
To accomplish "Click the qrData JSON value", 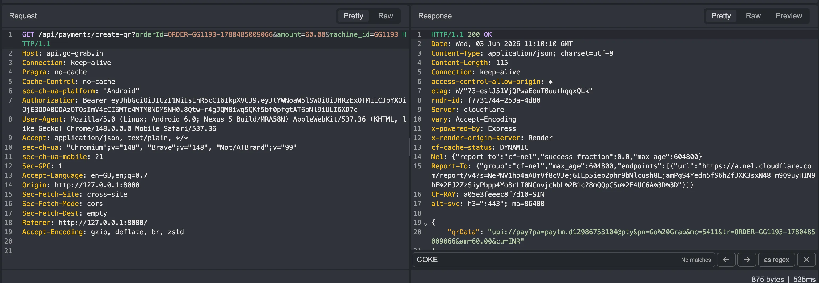I will pos(623,237).
